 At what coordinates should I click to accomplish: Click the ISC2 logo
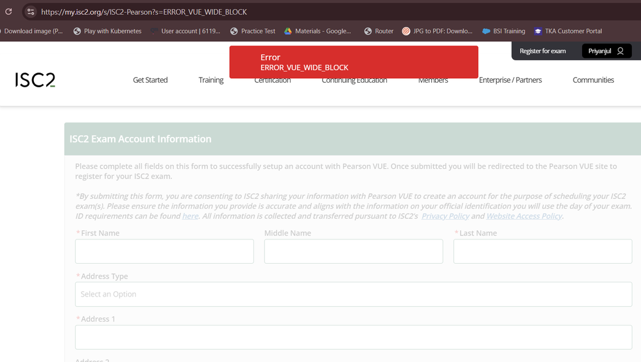[x=35, y=80]
